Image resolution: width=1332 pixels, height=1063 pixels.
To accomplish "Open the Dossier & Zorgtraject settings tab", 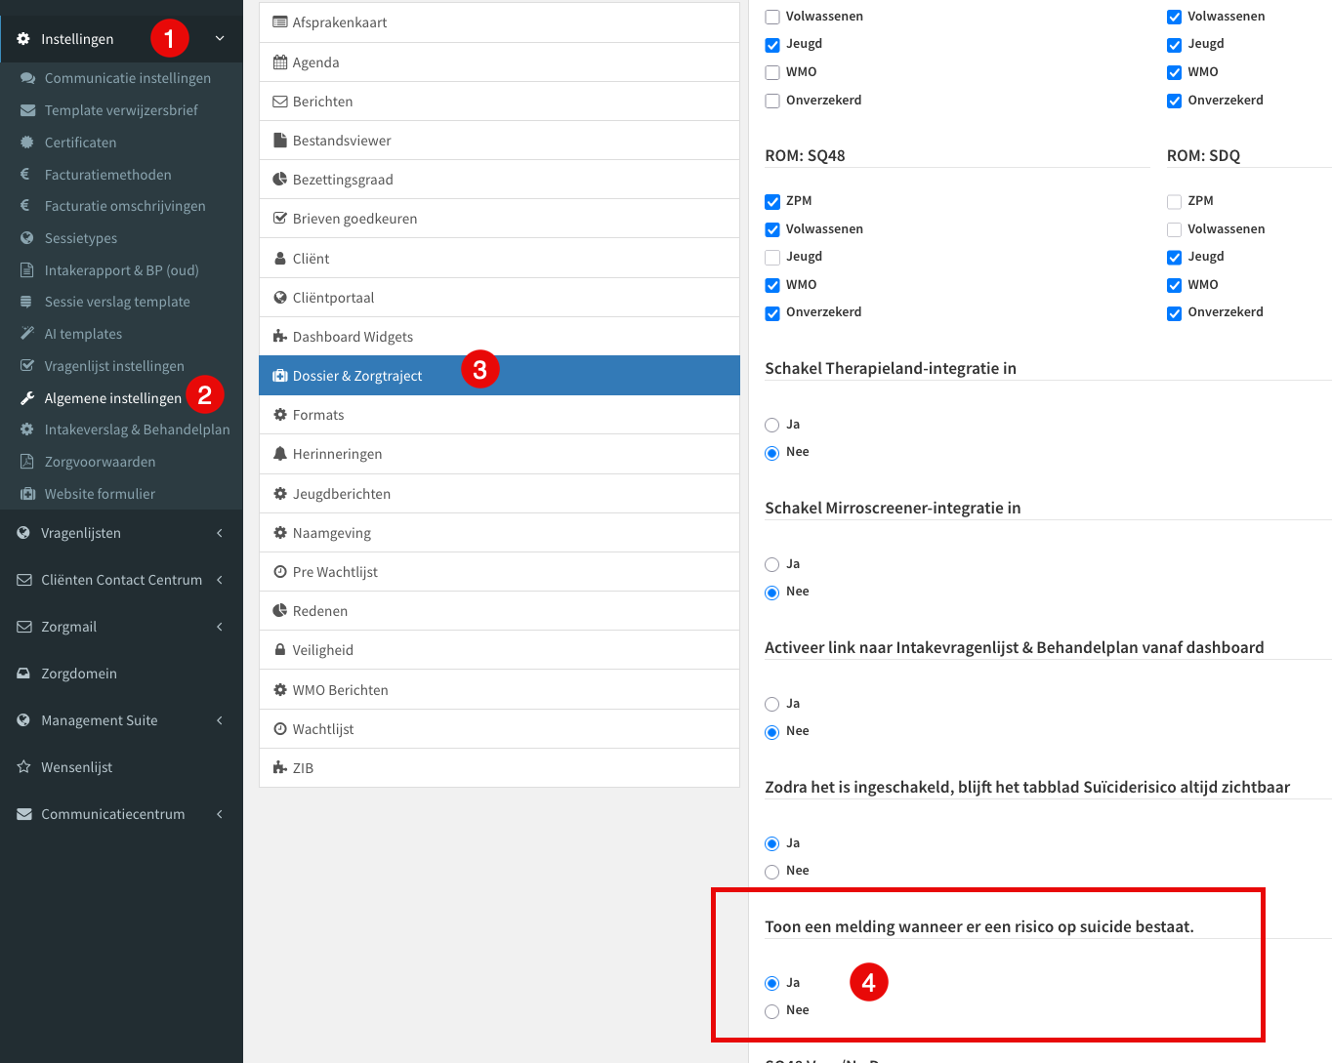I will [x=499, y=376].
